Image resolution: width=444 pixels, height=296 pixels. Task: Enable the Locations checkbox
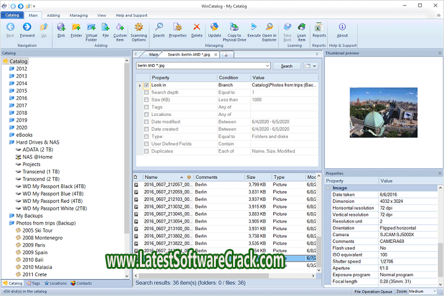[x=146, y=115]
